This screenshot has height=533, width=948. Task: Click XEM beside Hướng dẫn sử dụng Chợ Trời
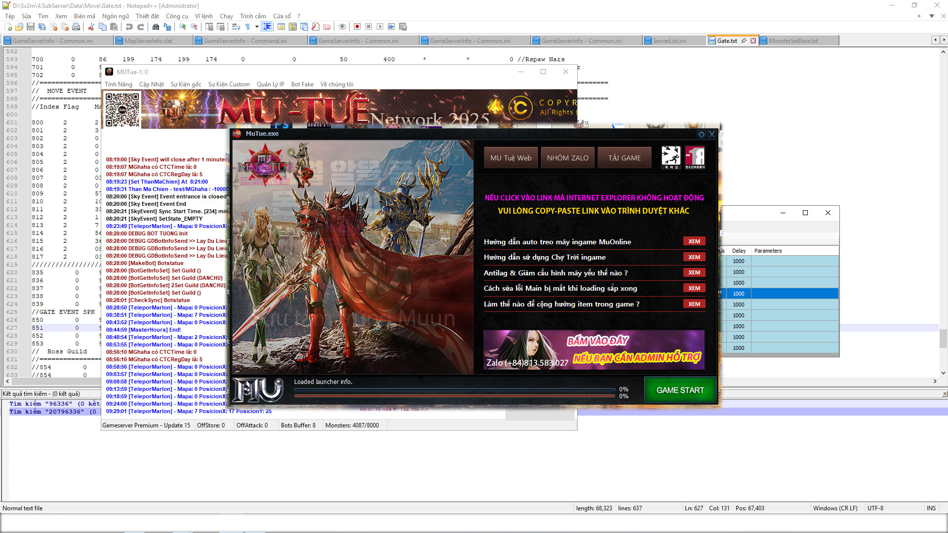click(694, 257)
